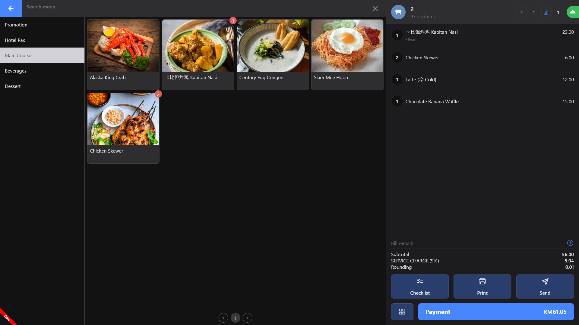
Task: Add Kapitan Nasi menu card
Action: pyautogui.click(x=198, y=55)
